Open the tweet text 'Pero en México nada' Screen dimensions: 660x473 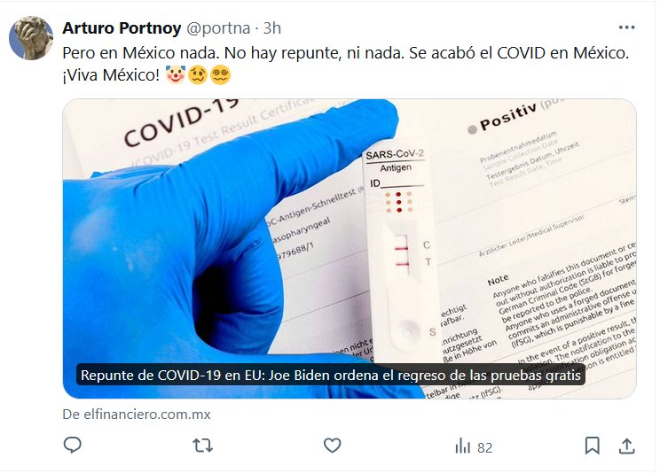coord(140,53)
